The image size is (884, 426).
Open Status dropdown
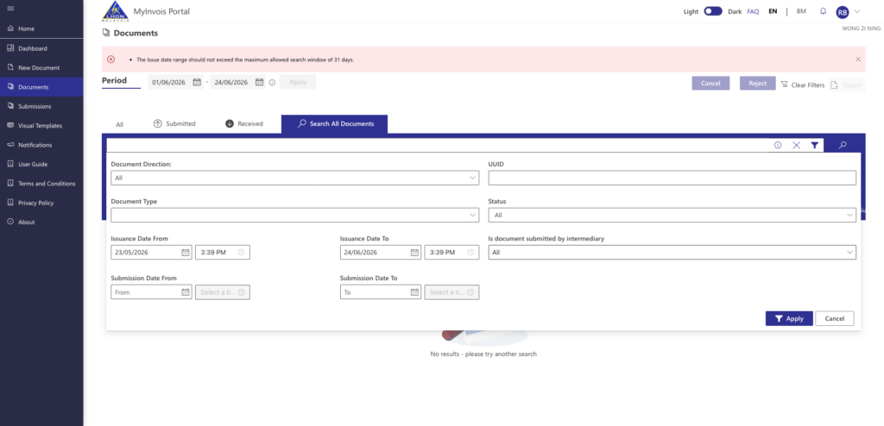pos(672,216)
